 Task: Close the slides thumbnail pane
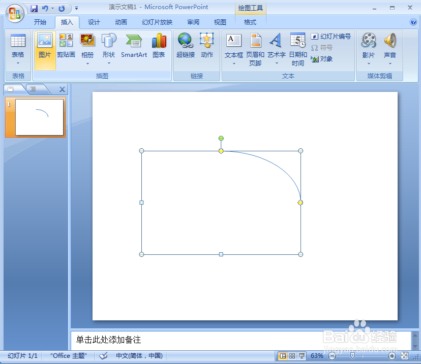tap(62, 89)
